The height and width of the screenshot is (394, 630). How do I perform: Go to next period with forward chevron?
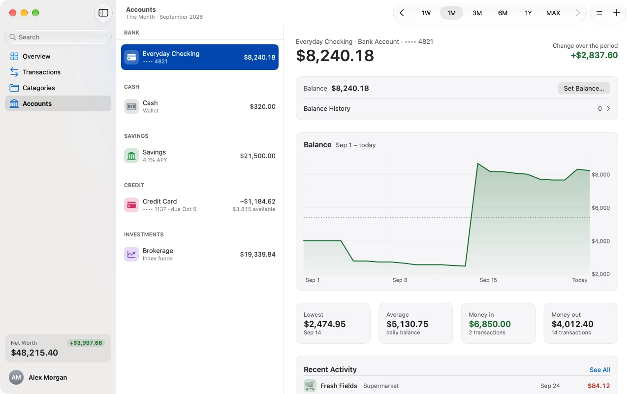tap(578, 13)
